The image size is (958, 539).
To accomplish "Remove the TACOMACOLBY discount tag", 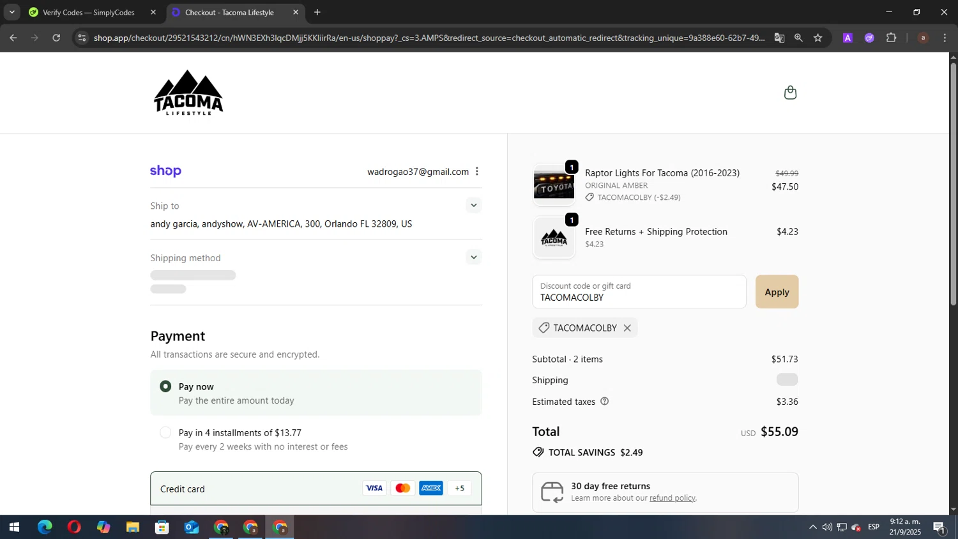I will point(627,328).
